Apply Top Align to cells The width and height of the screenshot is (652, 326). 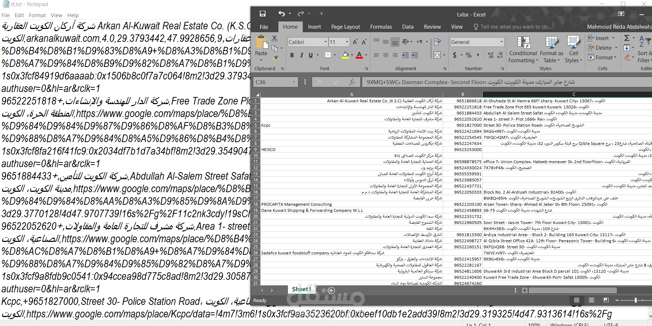point(376,42)
